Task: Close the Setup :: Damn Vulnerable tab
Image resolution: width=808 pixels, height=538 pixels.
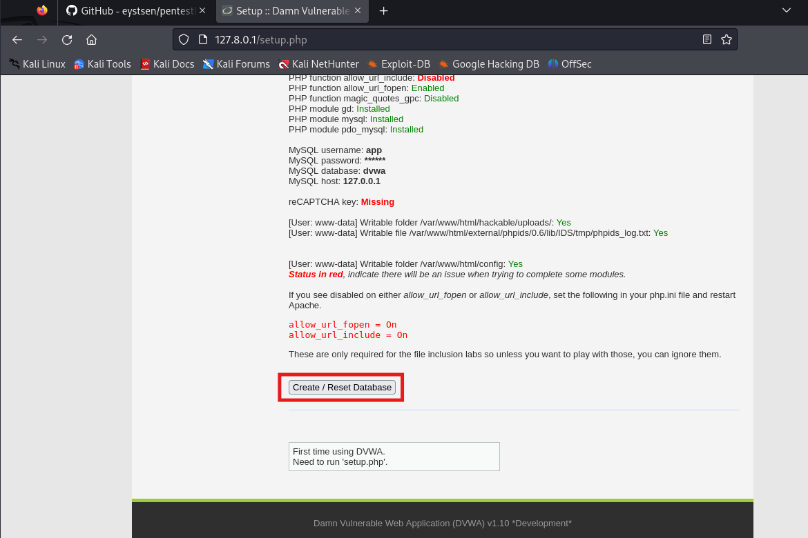Action: 358,10
